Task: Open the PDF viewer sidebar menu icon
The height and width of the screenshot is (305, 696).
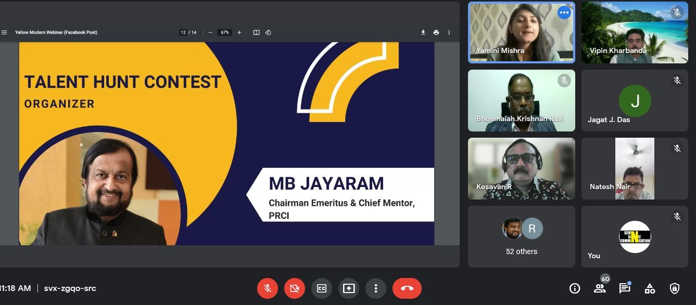Action: click(4, 32)
